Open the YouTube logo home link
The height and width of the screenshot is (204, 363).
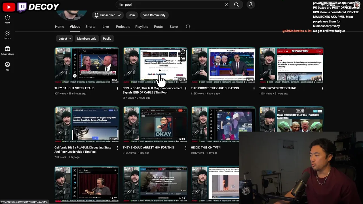(x=9, y=7)
